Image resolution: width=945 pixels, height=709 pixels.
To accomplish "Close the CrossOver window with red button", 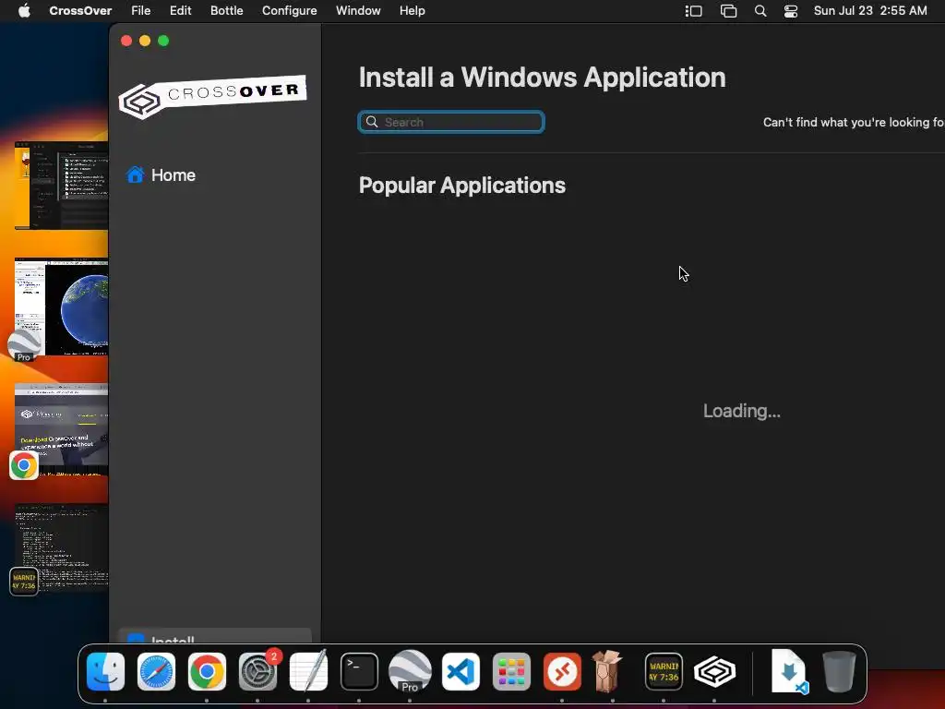I will (x=126, y=41).
